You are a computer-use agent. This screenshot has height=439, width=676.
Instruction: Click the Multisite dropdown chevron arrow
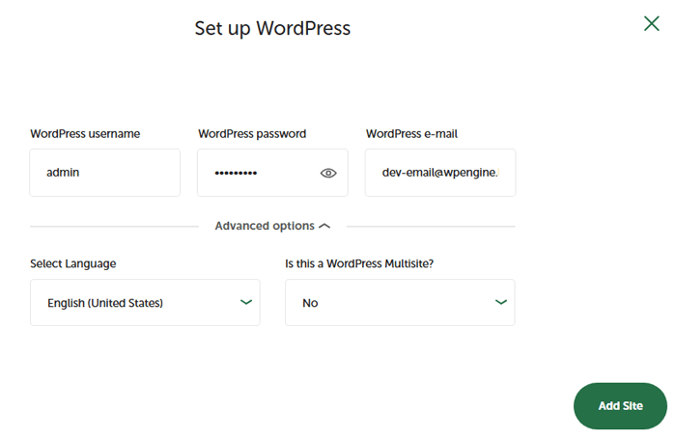(501, 302)
